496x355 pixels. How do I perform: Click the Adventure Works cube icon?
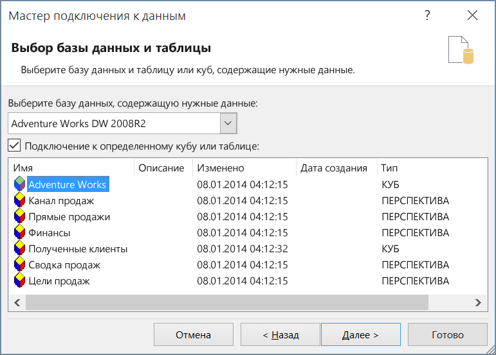tap(19, 184)
